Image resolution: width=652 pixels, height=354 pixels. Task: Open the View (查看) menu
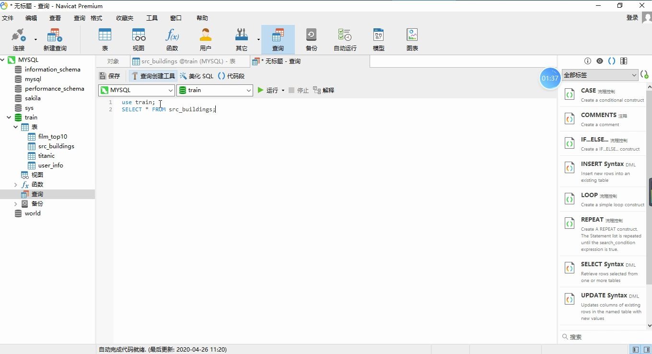[x=55, y=18]
